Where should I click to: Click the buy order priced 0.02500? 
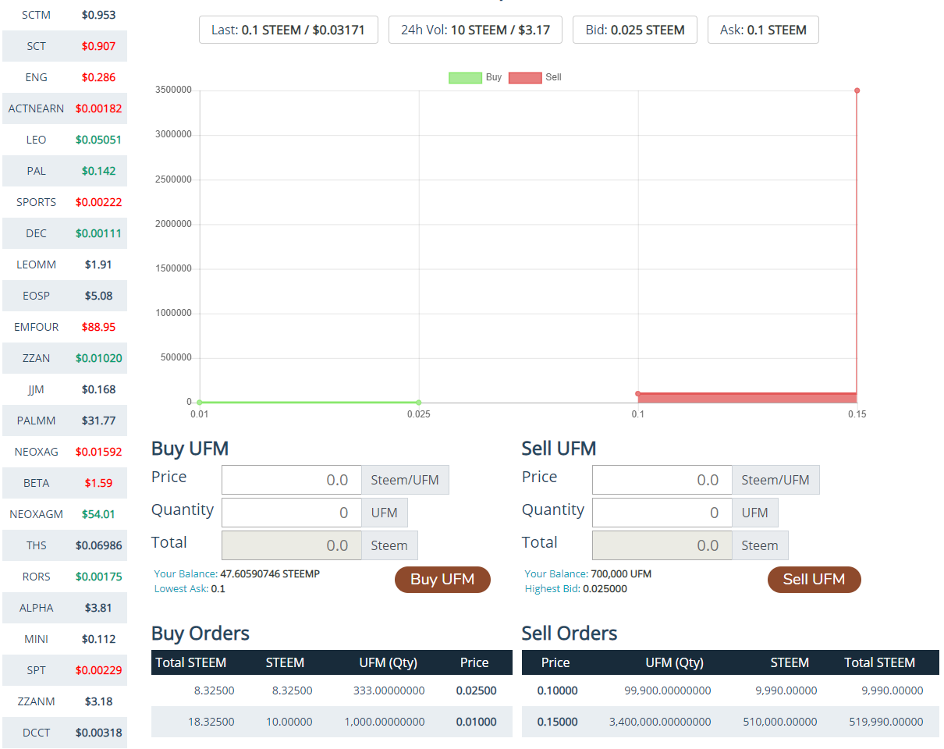point(332,690)
